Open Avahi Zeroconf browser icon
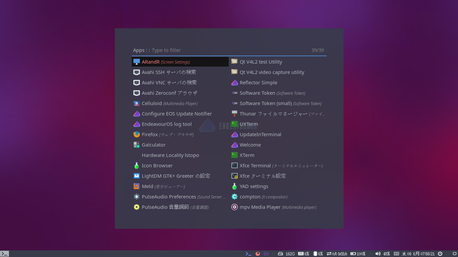 136,93
